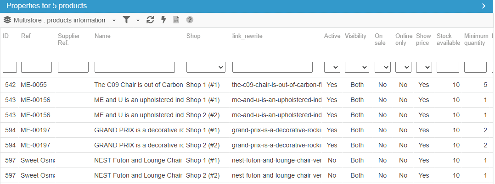Click the Name column filter field
Screen dimensions: 495x184
(135, 67)
